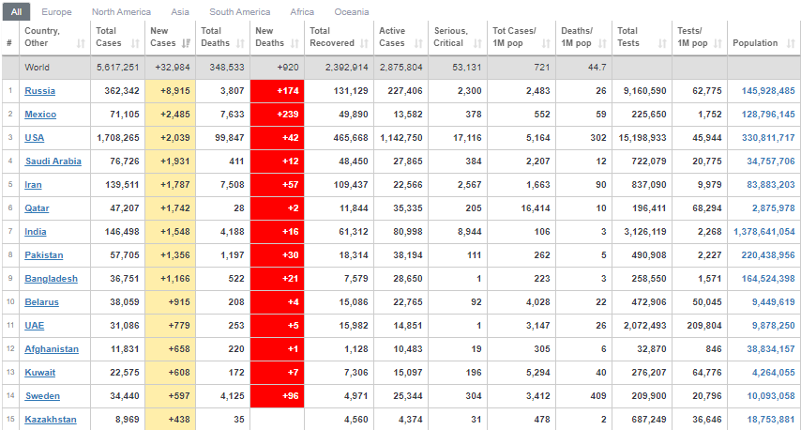Sort by Total Cases column arrows
Image resolution: width=801 pixels, height=430 pixels.
pos(135,43)
